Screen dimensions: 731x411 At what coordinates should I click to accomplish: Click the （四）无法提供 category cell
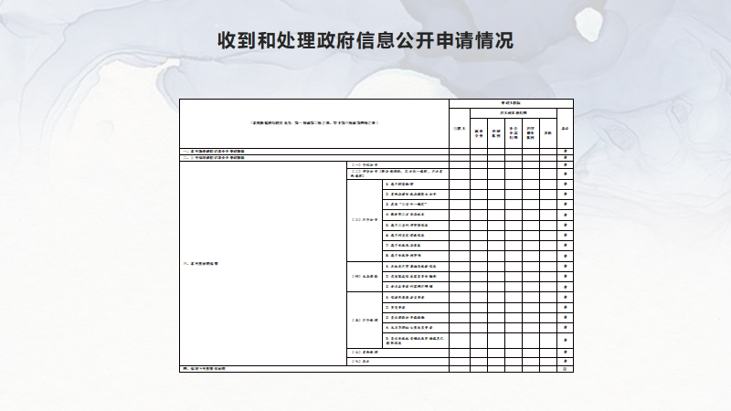click(x=364, y=275)
